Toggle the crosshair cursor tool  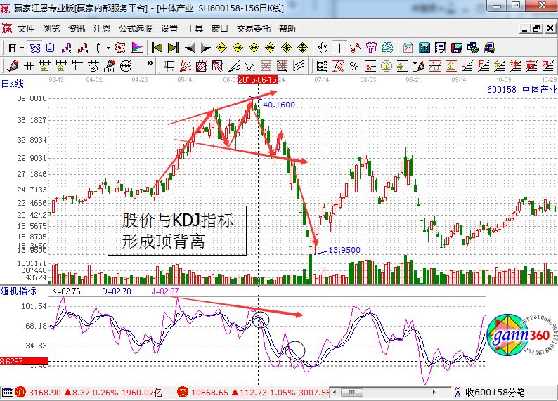click(x=339, y=48)
